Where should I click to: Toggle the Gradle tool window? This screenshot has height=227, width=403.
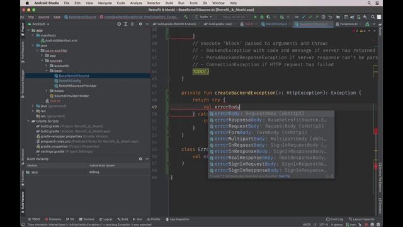pos(380,29)
